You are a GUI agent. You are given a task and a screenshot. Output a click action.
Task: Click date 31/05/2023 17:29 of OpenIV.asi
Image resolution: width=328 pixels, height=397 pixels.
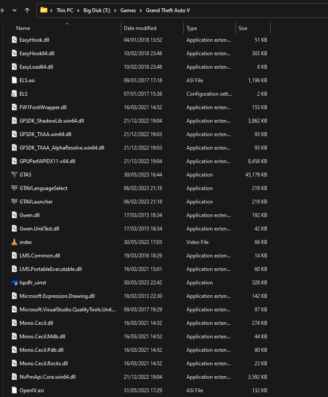(x=143, y=390)
